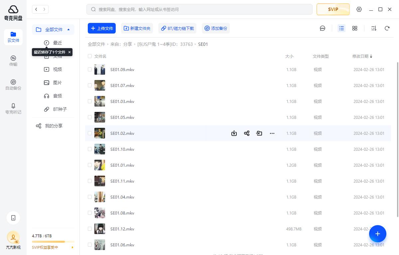
Task: Open 夸克听记 in the sidebar
Action: [13, 109]
